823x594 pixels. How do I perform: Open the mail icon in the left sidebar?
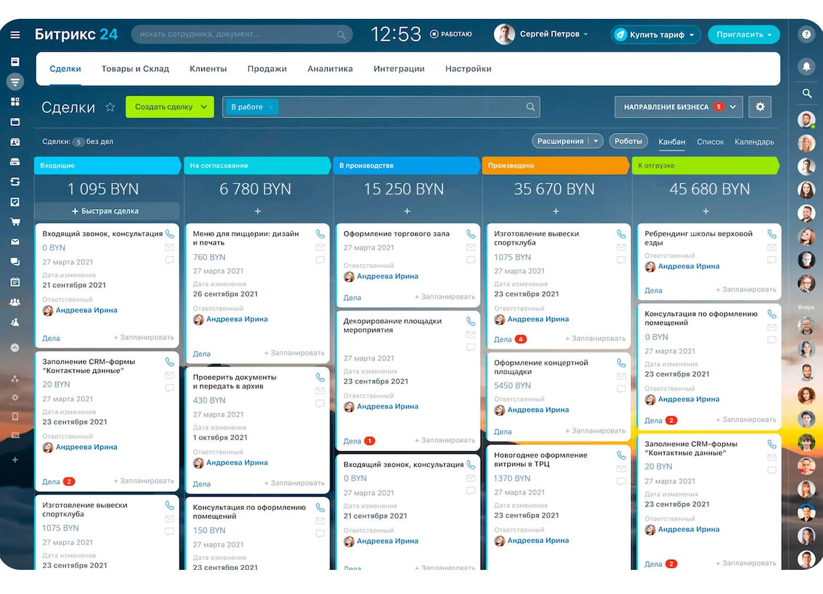click(15, 242)
